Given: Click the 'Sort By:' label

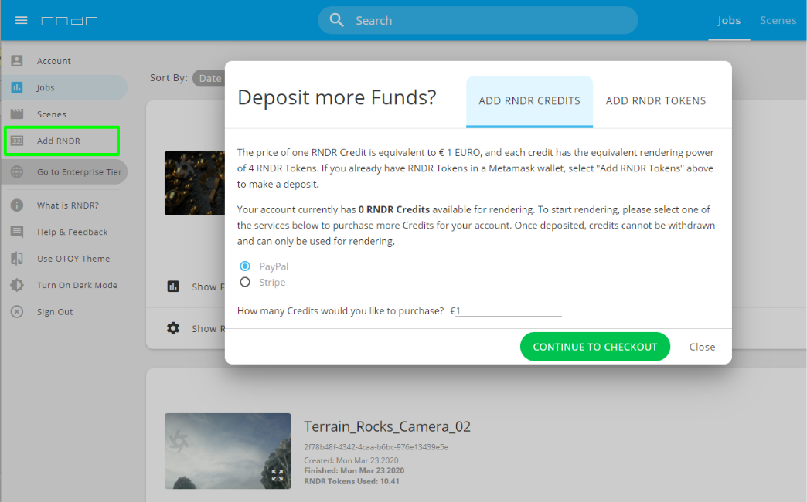Looking at the screenshot, I should click(x=169, y=78).
